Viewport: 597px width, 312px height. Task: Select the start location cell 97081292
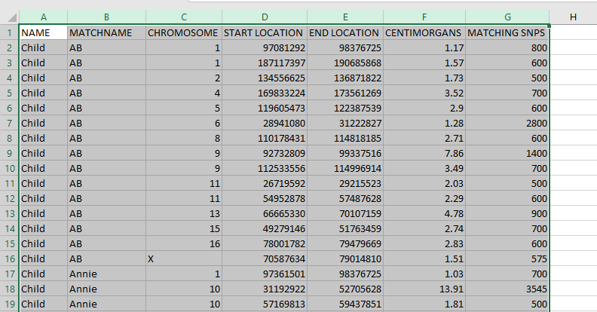pyautogui.click(x=264, y=47)
